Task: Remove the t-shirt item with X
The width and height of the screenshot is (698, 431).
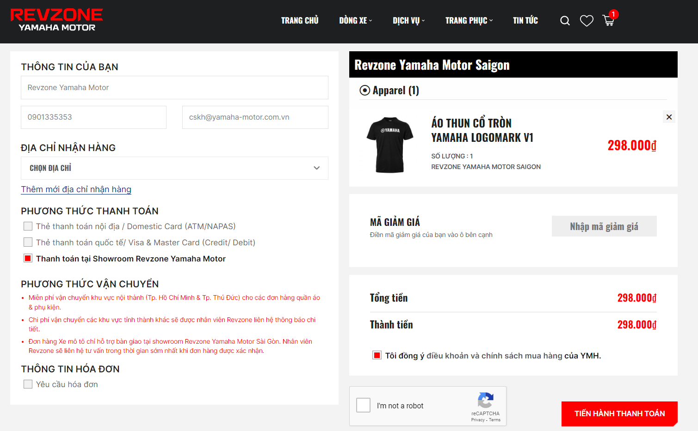Action: (x=669, y=117)
